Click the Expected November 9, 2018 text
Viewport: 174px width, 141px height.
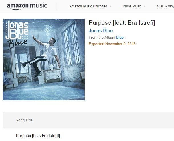[x=112, y=44]
